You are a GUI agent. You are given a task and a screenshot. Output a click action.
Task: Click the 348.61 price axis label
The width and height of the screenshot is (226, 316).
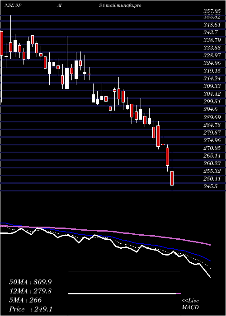point(212,25)
